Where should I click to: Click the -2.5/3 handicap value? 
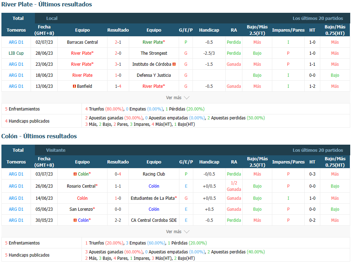pos(209,53)
